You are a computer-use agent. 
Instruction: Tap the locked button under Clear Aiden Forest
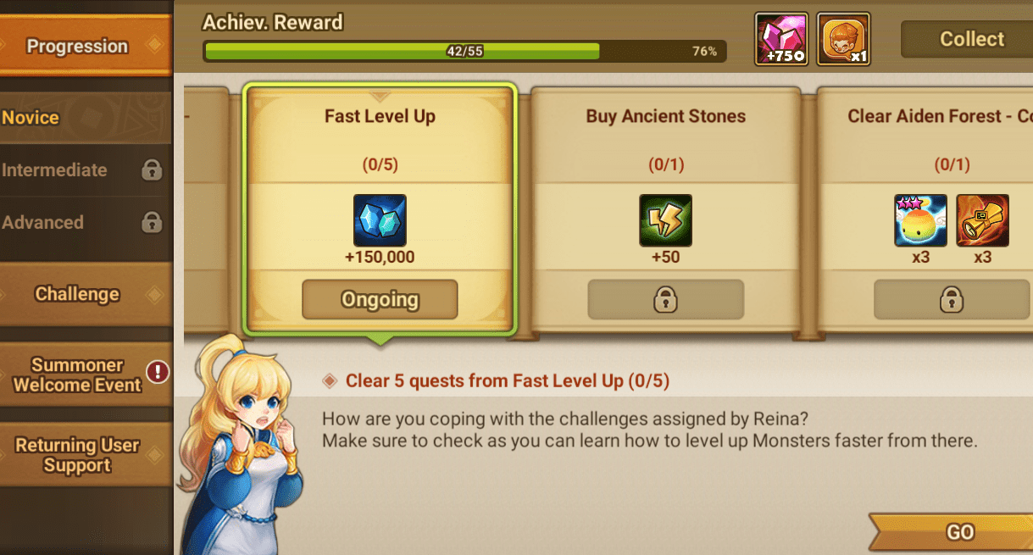(952, 299)
